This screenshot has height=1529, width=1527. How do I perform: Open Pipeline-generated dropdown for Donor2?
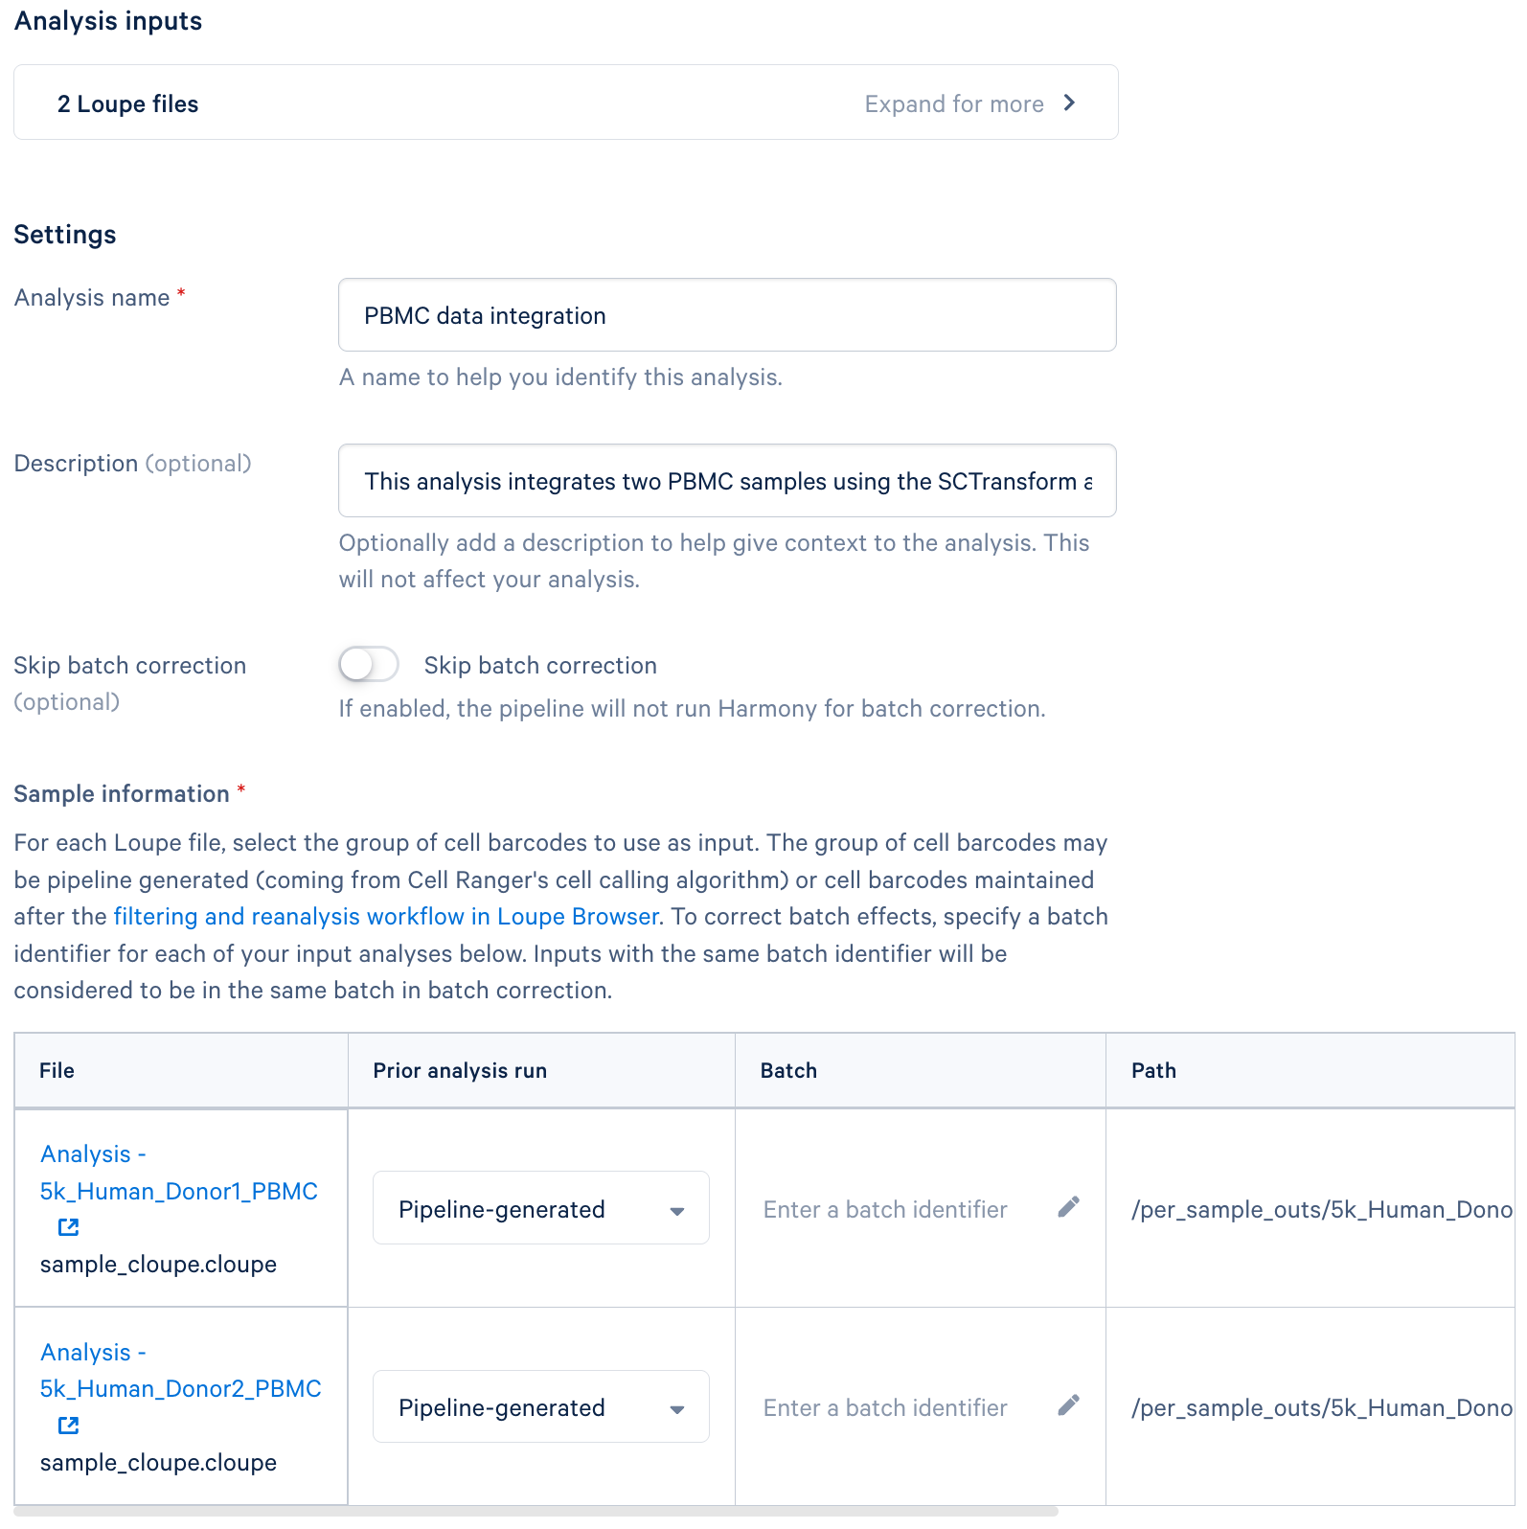tap(540, 1407)
